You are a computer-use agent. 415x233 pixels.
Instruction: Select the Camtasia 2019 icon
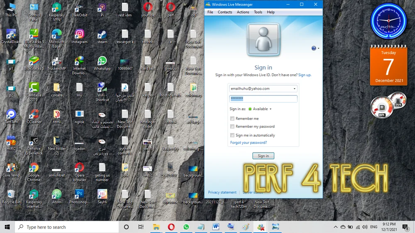(34, 92)
